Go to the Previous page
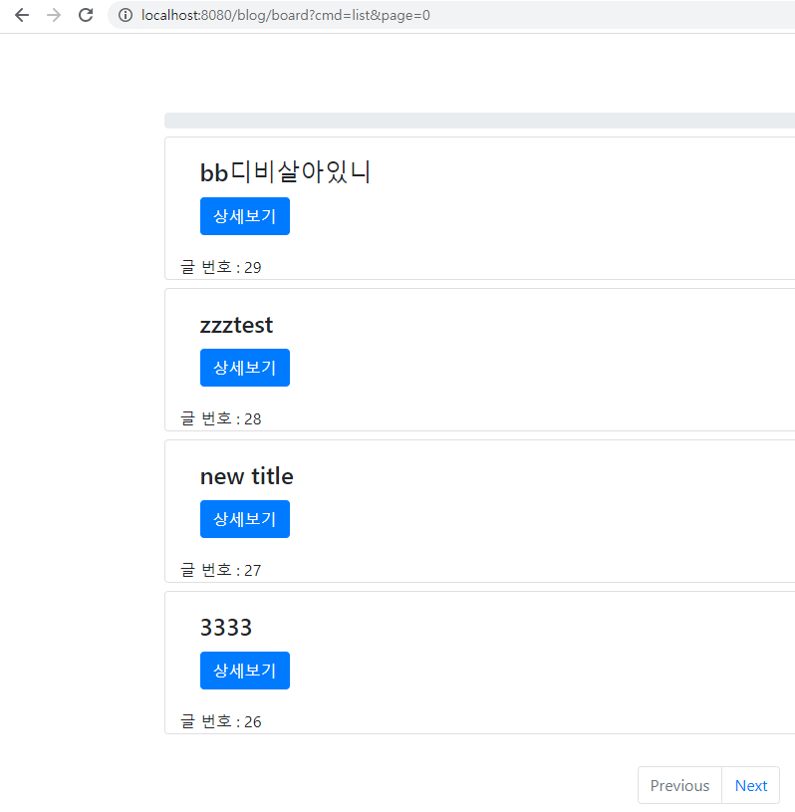795x812 pixels. coord(679,785)
